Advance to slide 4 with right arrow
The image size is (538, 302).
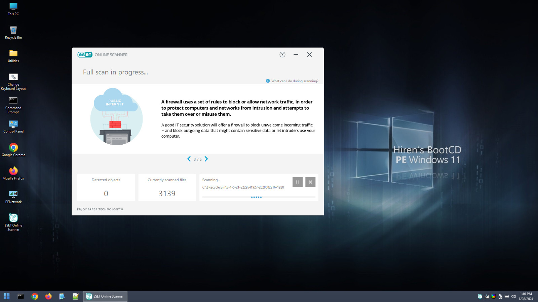click(x=206, y=159)
